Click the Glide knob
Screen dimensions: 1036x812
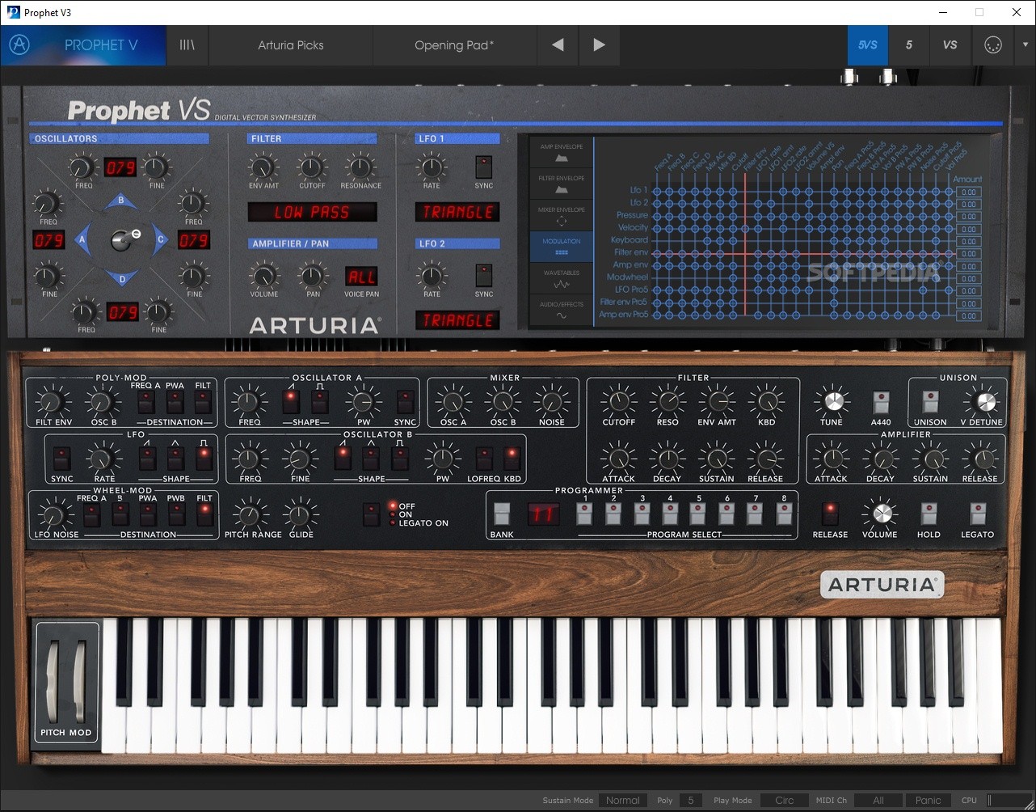[299, 514]
